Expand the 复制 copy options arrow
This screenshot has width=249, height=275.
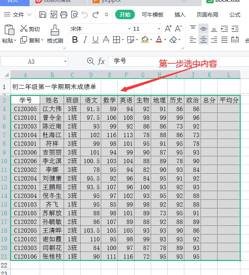42,40
